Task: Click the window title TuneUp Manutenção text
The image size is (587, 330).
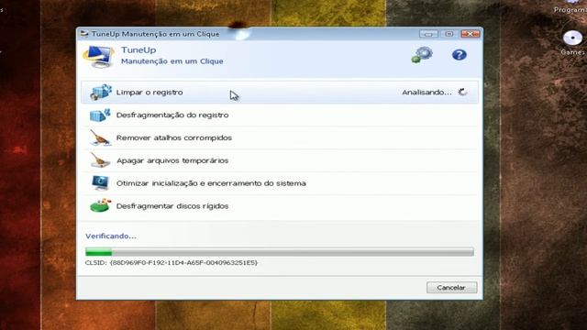Action: point(155,34)
